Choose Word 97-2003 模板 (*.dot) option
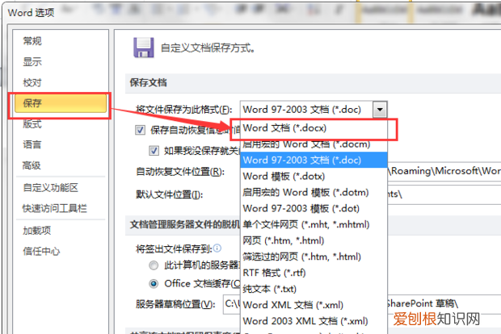This screenshot has width=501, height=334. click(314, 208)
